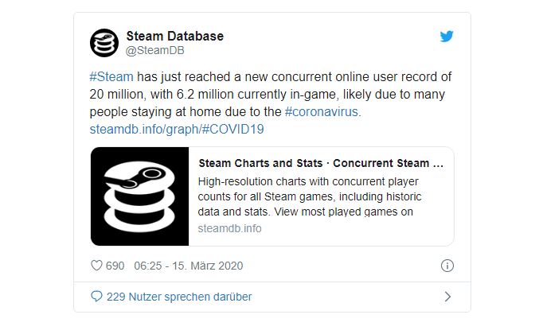This screenshot has width=543, height=334.
Task: Click the Steam Database profile avatar
Action: [104, 43]
